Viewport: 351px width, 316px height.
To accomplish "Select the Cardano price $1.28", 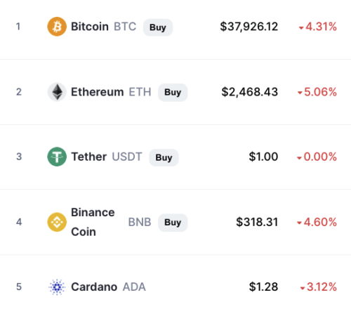I will [x=263, y=287].
